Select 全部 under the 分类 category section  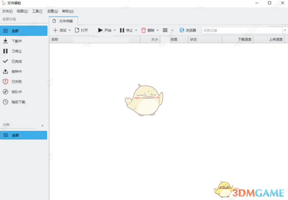[x=23, y=135]
